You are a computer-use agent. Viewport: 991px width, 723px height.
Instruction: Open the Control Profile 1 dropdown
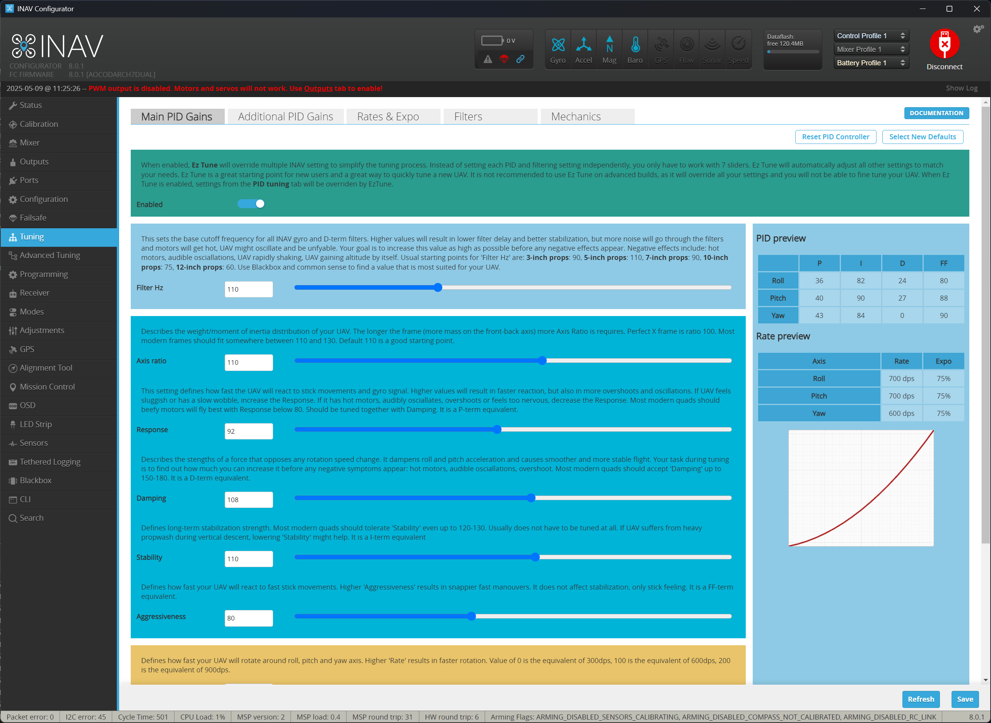coord(871,36)
